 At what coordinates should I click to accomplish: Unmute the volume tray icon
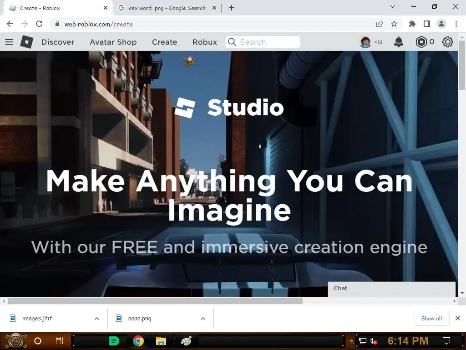click(x=373, y=341)
